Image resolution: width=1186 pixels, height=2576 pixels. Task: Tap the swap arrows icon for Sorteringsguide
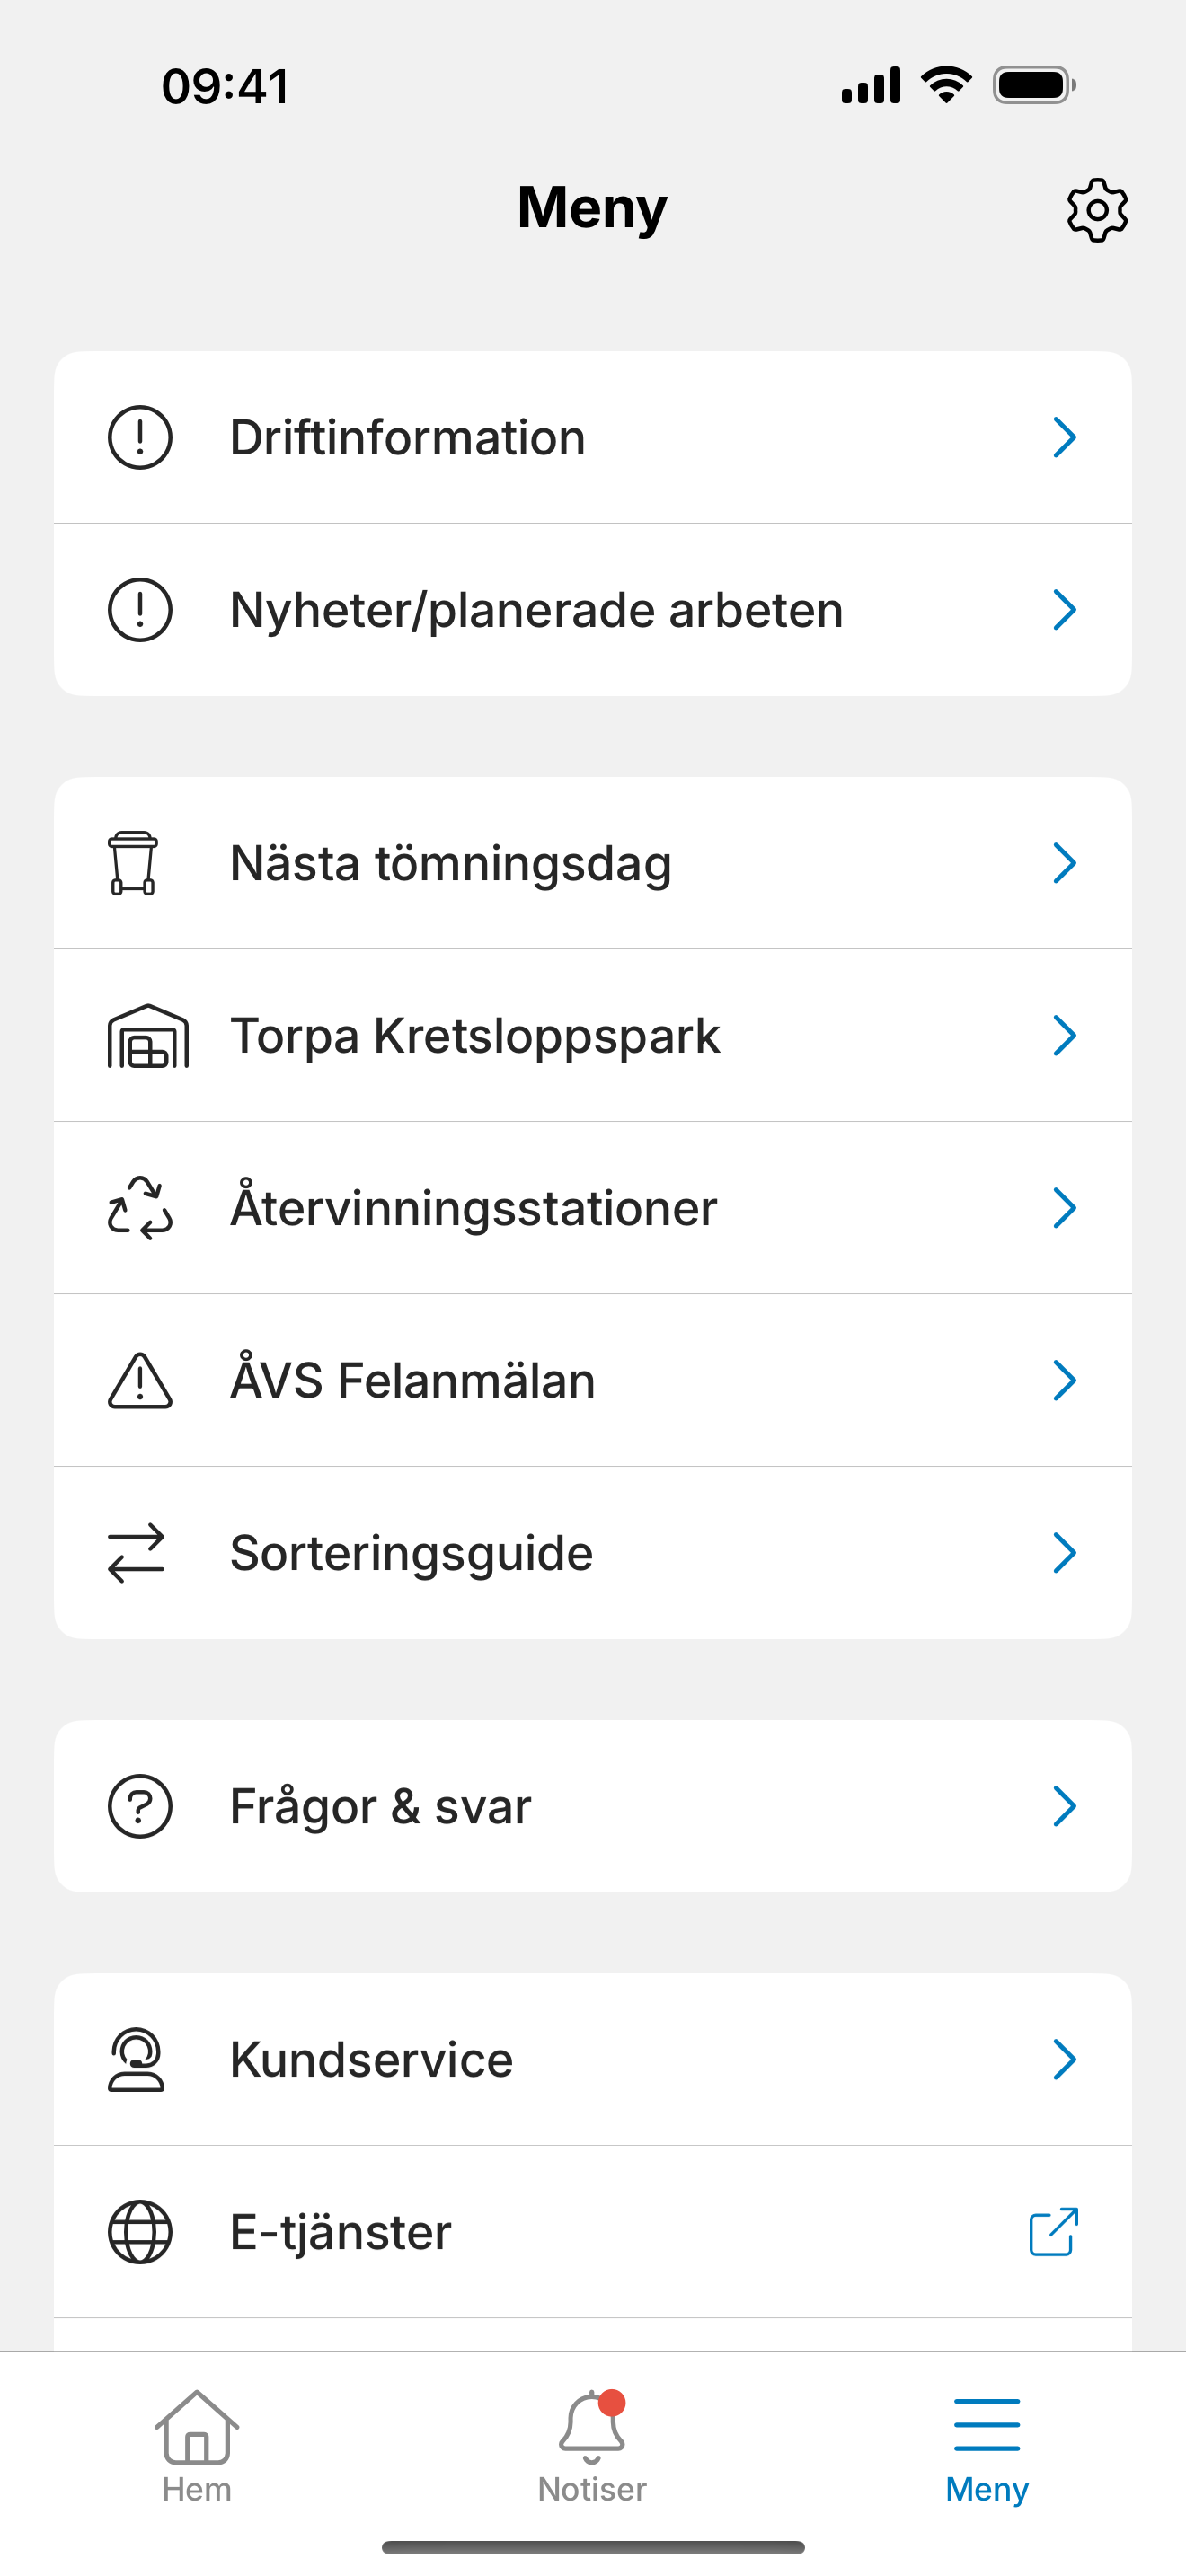pyautogui.click(x=136, y=1553)
